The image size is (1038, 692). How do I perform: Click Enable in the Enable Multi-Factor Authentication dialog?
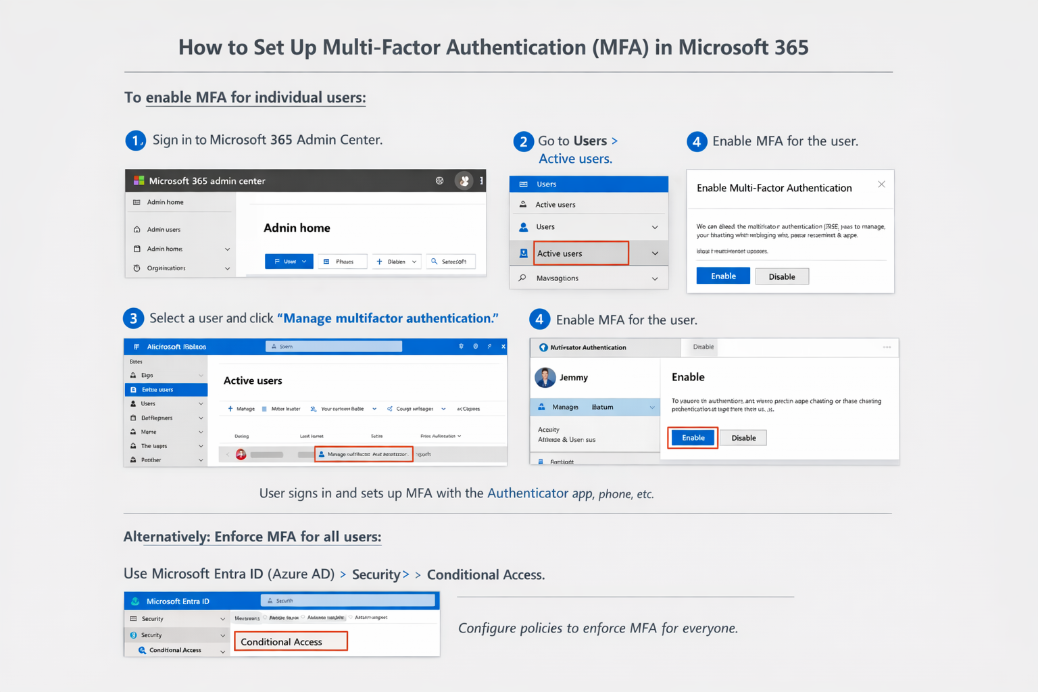point(723,276)
